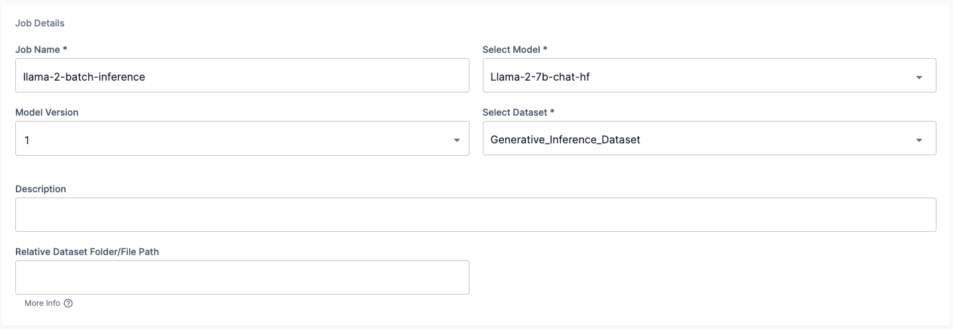Expand the Model Version dropdown arrow
The image size is (953, 329).
pyautogui.click(x=456, y=140)
